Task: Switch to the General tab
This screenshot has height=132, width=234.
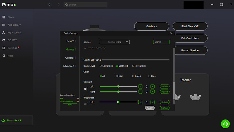Action: [x=70, y=58]
